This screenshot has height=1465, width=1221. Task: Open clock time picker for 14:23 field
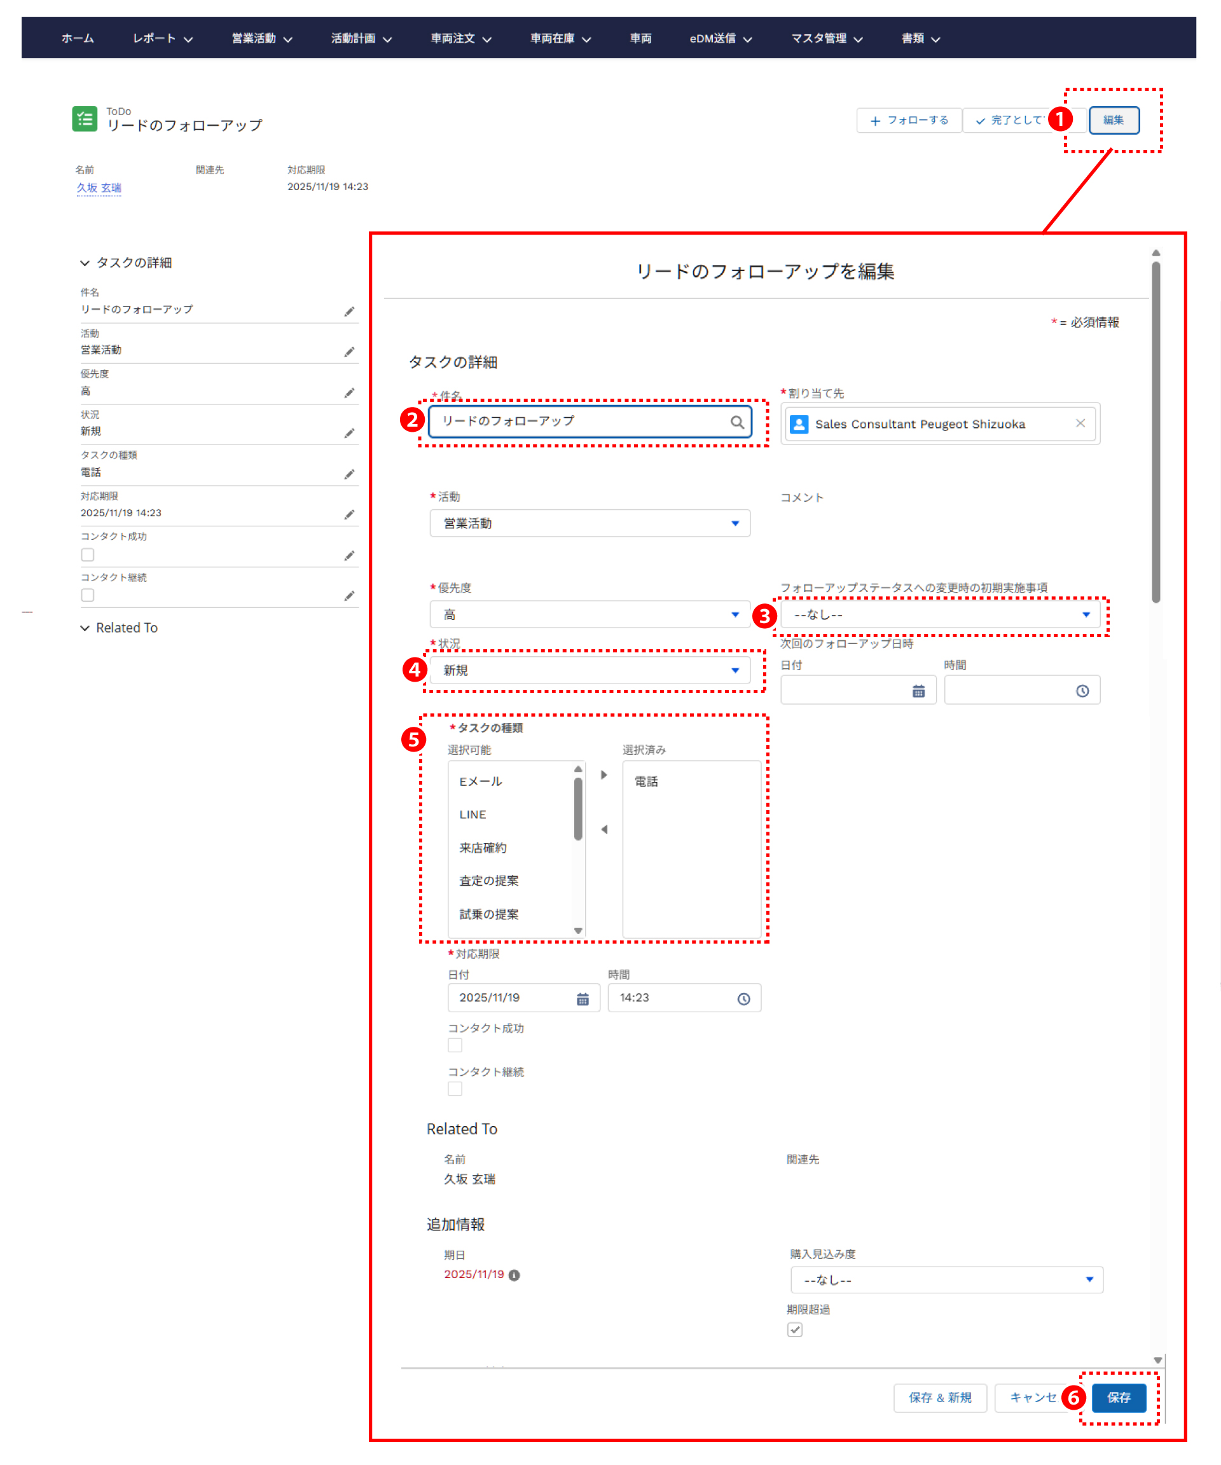[x=744, y=1000]
